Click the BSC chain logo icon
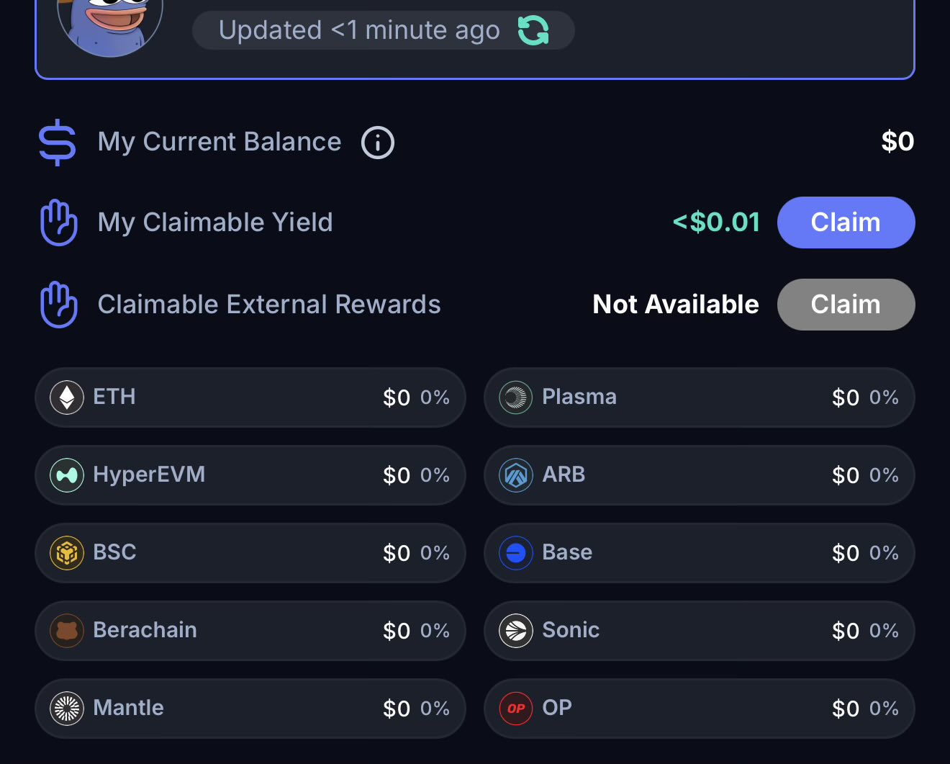This screenshot has width=950, height=764. 67,553
